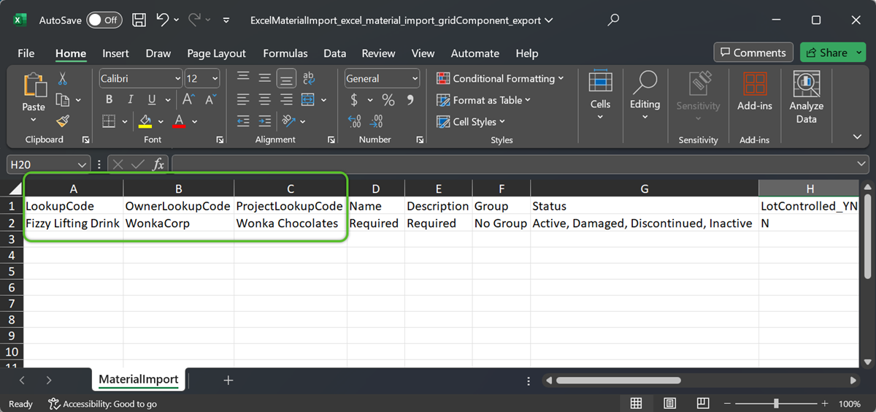Viewport: 876px width, 412px height.
Task: Increase indent
Action: [x=264, y=121]
